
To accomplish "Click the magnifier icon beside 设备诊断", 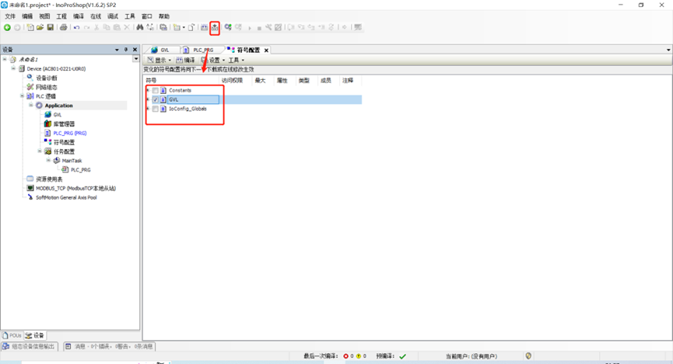I will [x=30, y=78].
